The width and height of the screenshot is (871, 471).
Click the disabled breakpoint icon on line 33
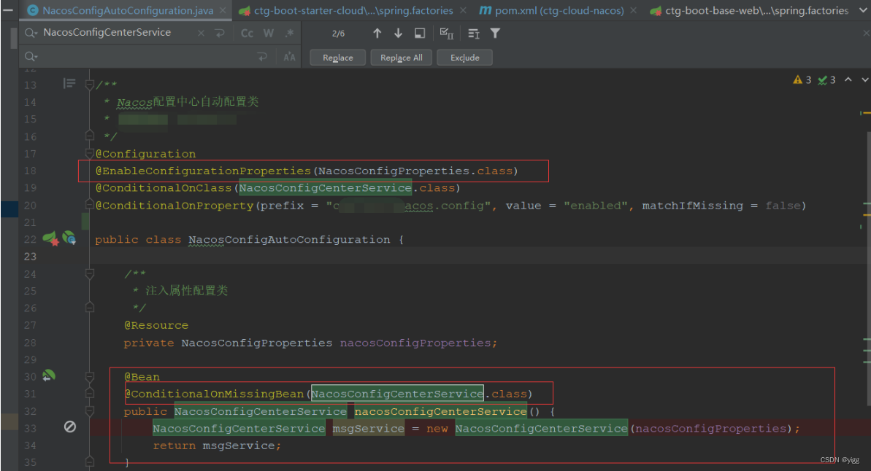tap(70, 427)
